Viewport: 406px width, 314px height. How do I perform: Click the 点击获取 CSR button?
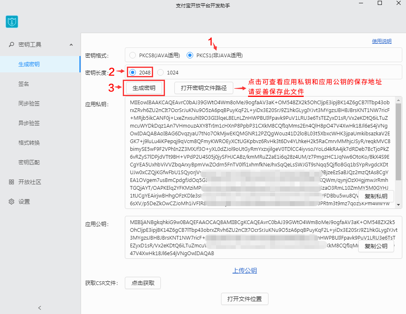143,283
